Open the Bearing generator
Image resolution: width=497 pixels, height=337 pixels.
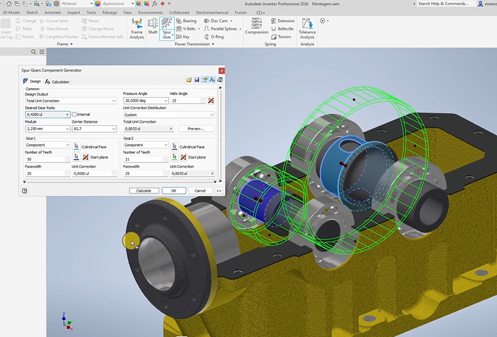(x=185, y=21)
